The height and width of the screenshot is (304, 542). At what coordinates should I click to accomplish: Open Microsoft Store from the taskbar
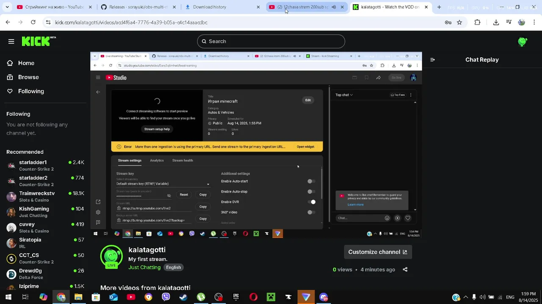coord(96,297)
